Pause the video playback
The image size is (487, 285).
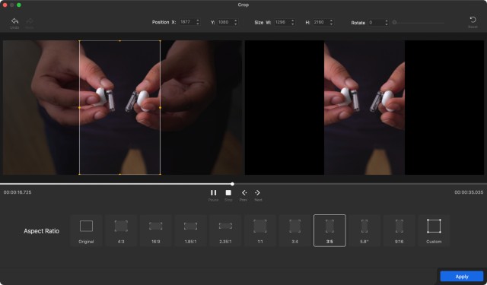pos(213,192)
